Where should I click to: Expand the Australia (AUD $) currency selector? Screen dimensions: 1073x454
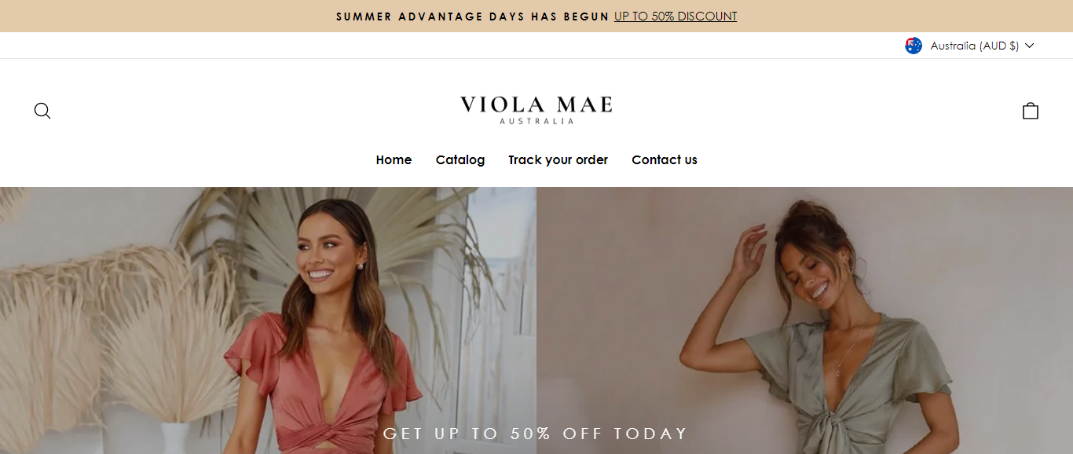tap(969, 46)
